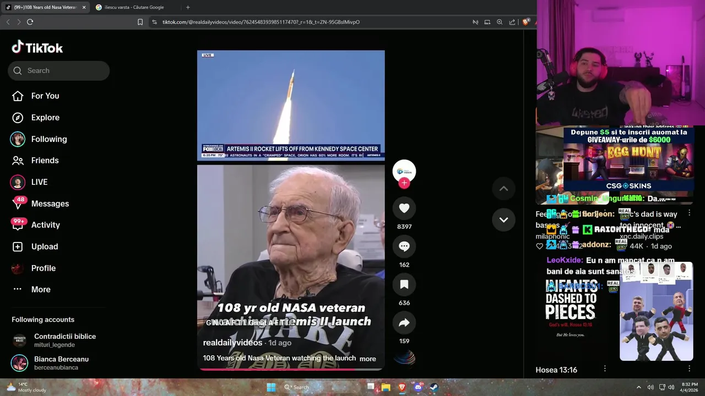Go back in the browser
The image size is (705, 396).
[x=8, y=22]
